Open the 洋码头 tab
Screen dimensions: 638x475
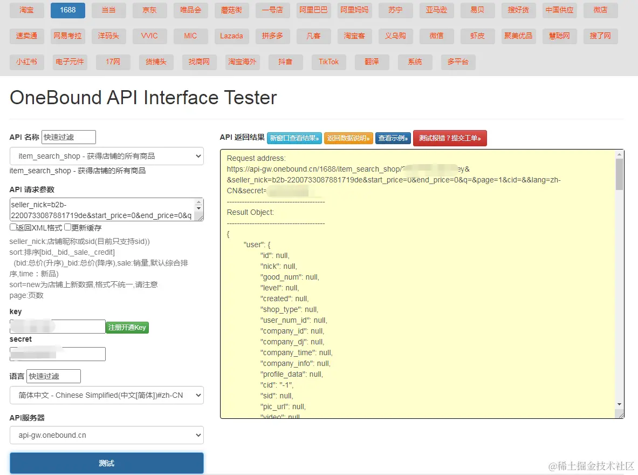(x=108, y=36)
